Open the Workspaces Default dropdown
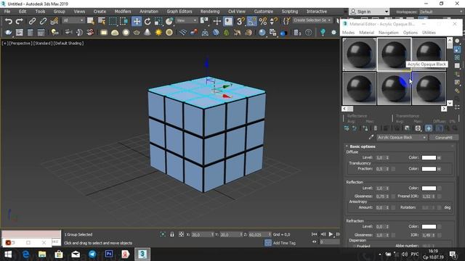This screenshot has height=261, width=465. (442, 12)
